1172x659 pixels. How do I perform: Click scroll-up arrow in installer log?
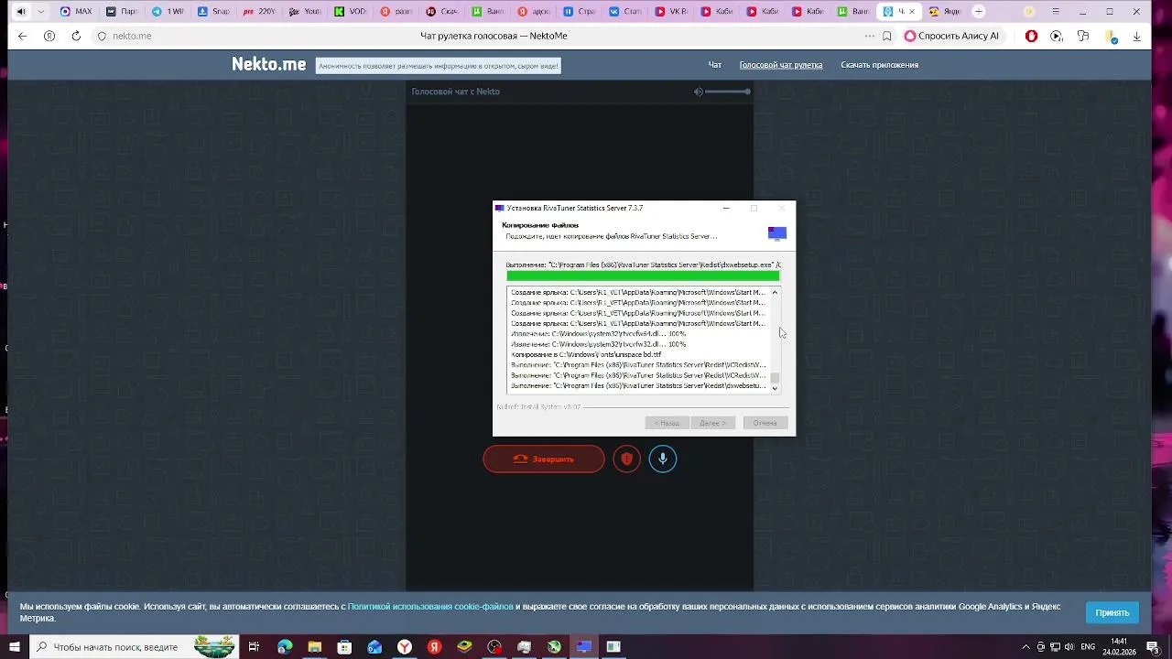(775, 293)
